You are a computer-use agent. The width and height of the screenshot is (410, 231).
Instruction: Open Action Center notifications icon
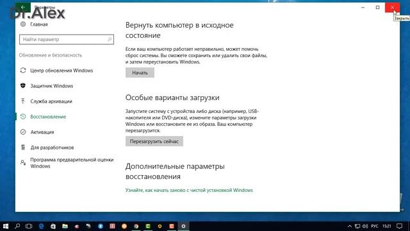[399, 226]
